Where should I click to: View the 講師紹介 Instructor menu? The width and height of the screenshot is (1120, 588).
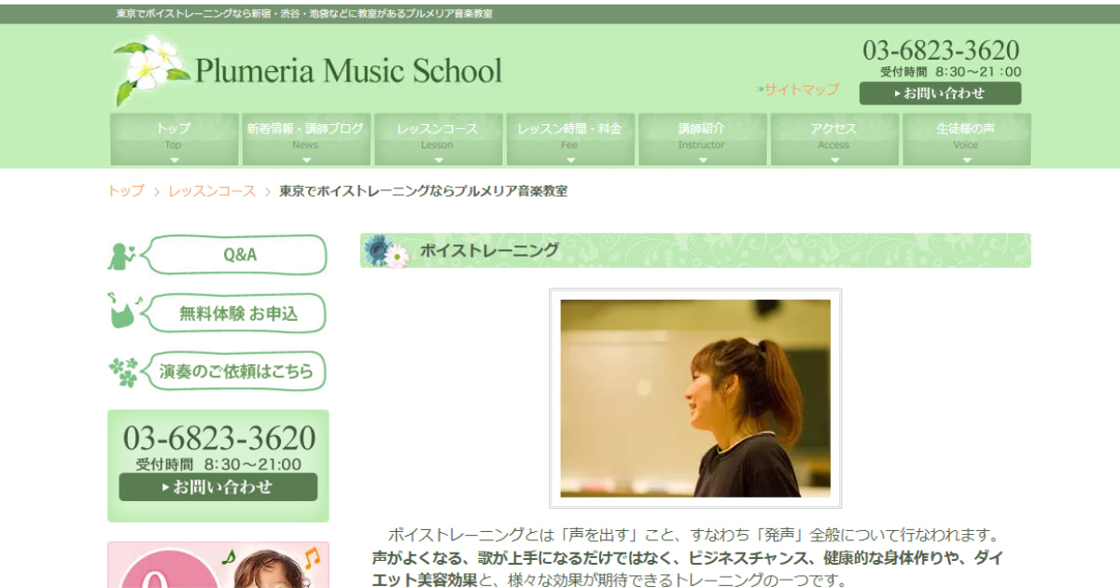(x=701, y=140)
